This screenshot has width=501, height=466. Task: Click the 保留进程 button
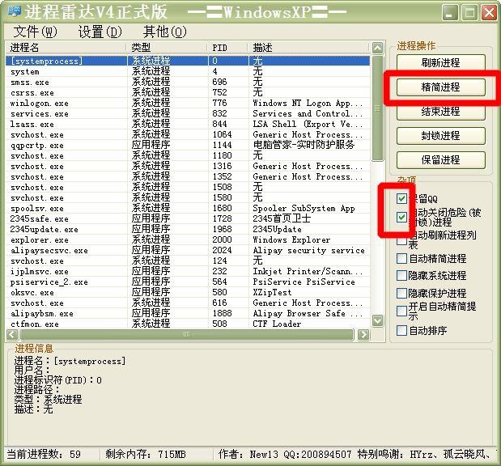(440, 159)
